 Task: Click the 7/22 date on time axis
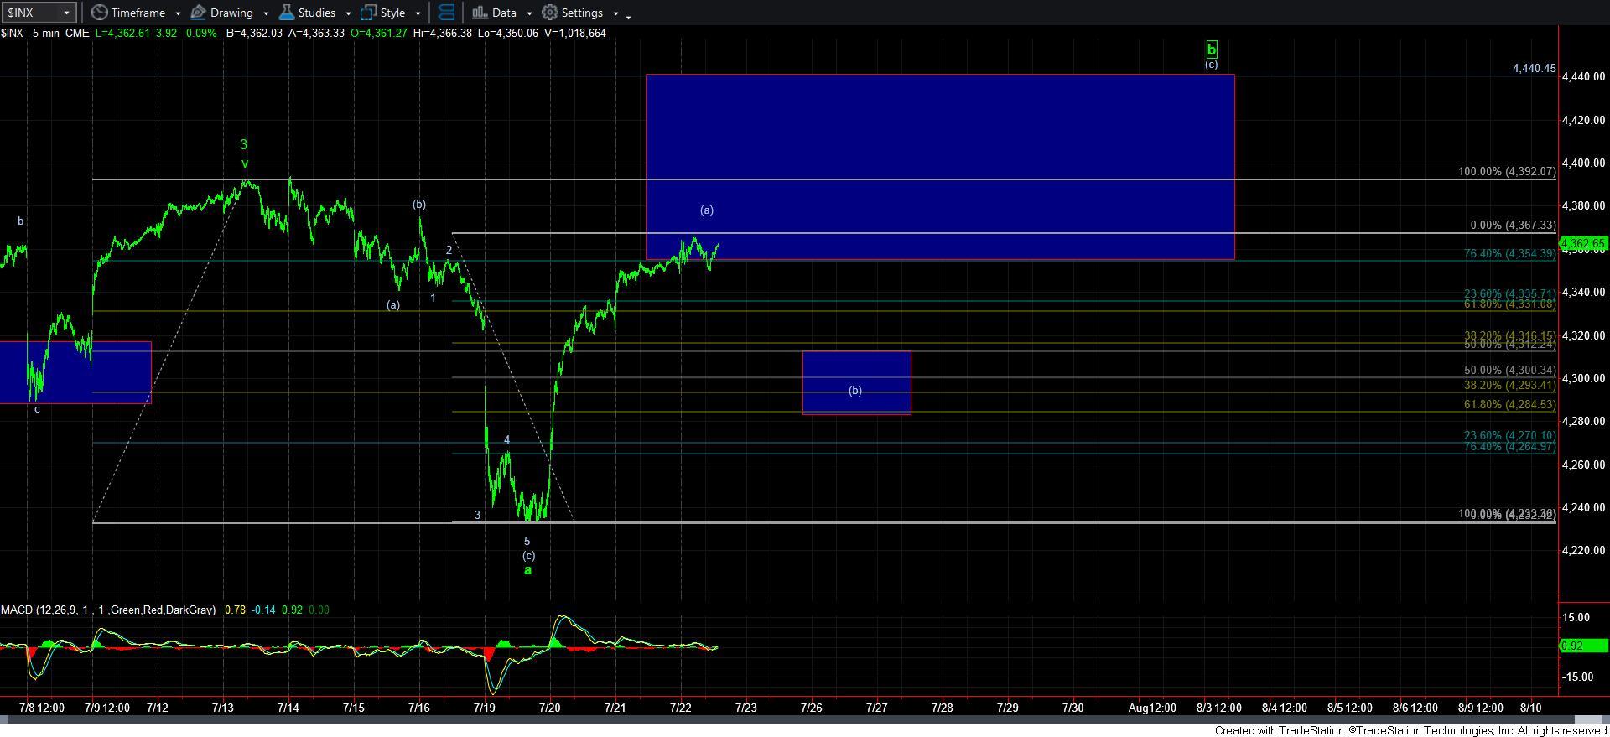pos(680,708)
